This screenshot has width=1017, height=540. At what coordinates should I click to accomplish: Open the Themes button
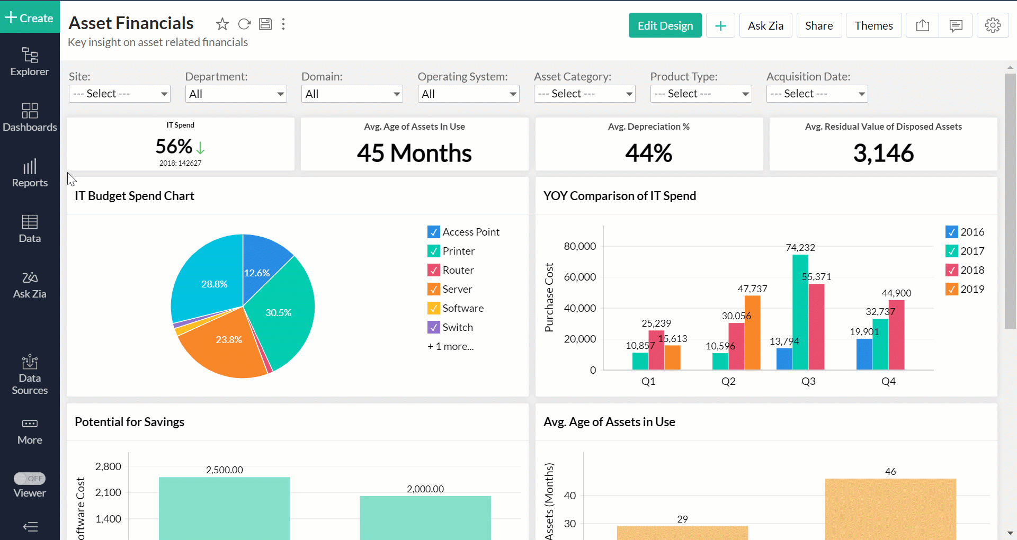(x=873, y=25)
